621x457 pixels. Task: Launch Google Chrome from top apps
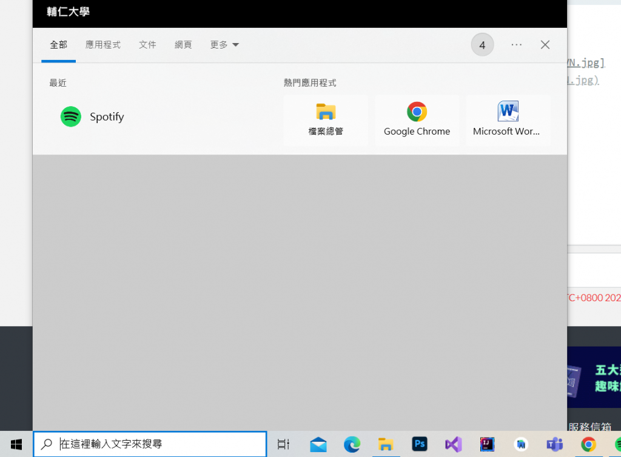click(x=417, y=120)
